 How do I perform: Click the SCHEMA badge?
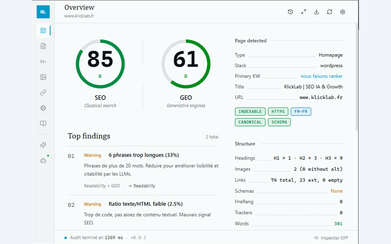(x=279, y=122)
